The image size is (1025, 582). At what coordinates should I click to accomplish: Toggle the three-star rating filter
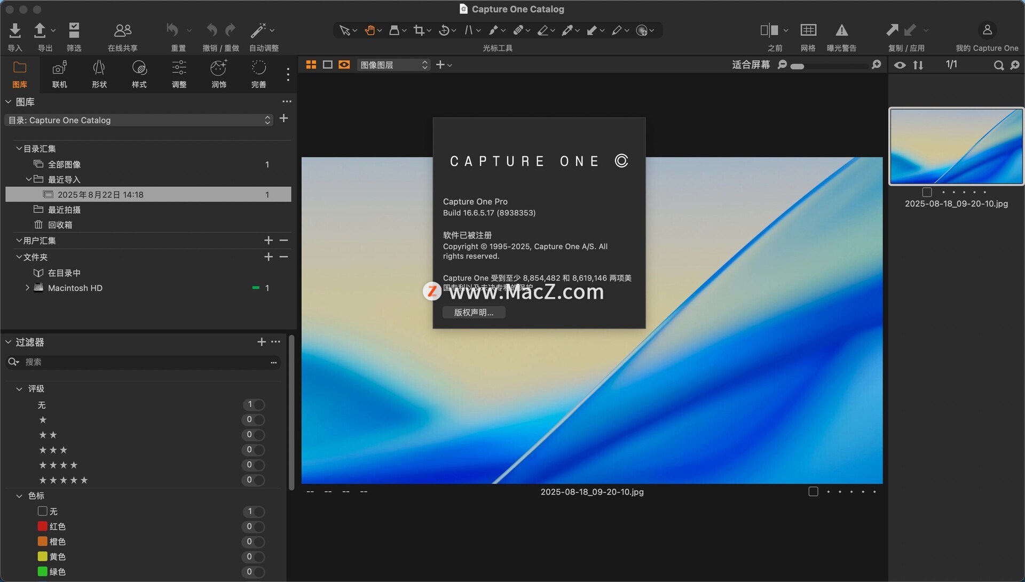tap(254, 450)
